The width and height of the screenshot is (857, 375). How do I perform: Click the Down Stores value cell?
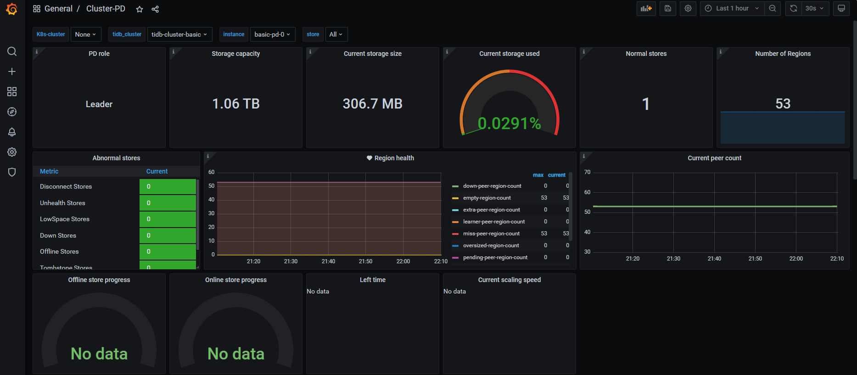pos(168,235)
